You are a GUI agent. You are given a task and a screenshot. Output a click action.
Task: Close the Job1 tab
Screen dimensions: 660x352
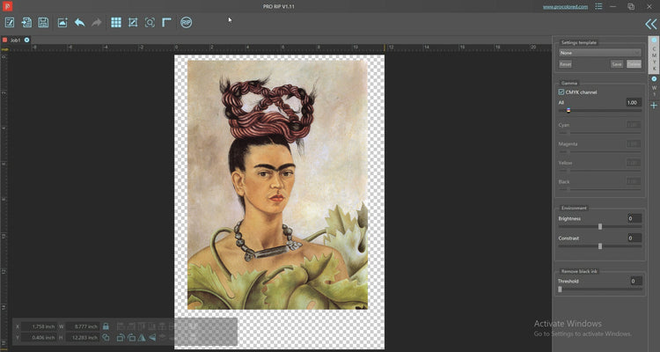(26, 40)
